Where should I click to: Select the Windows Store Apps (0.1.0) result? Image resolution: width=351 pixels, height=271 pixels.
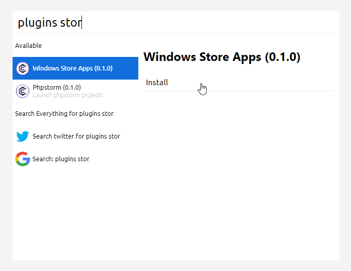(x=75, y=68)
